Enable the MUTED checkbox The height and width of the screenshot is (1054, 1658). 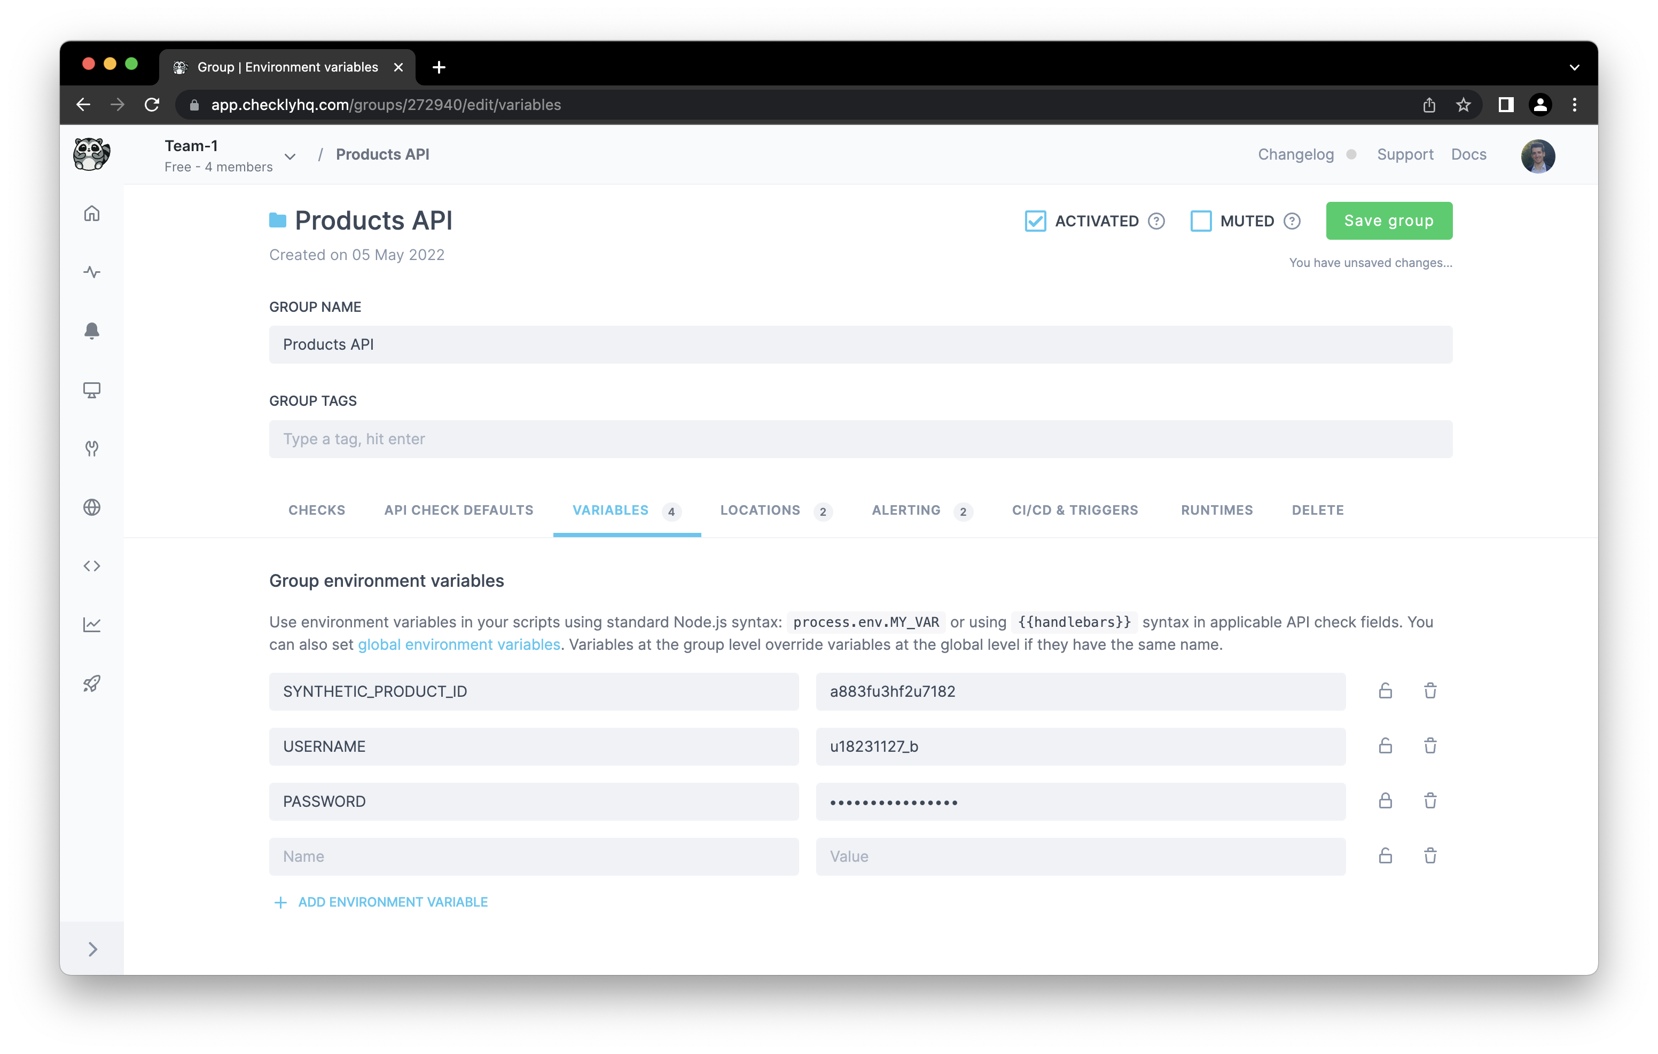coord(1201,221)
